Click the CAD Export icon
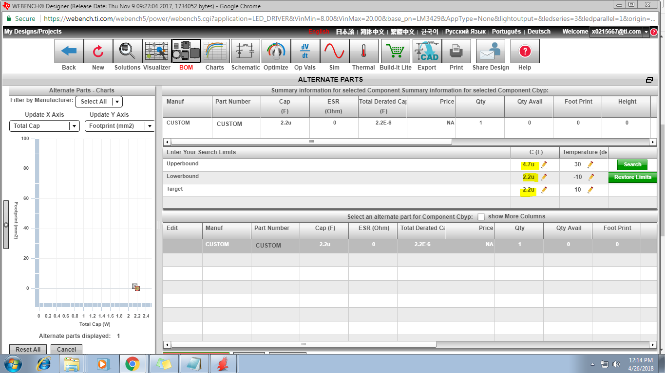 427,51
